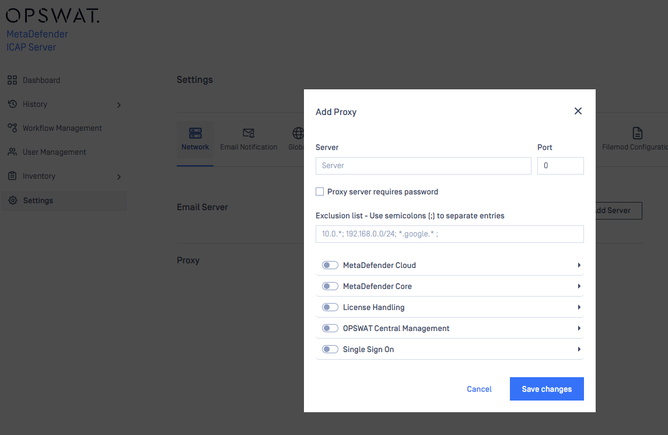Viewport: 668px width, 435px height.
Task: Turn on License Handling toggle
Action: click(330, 307)
